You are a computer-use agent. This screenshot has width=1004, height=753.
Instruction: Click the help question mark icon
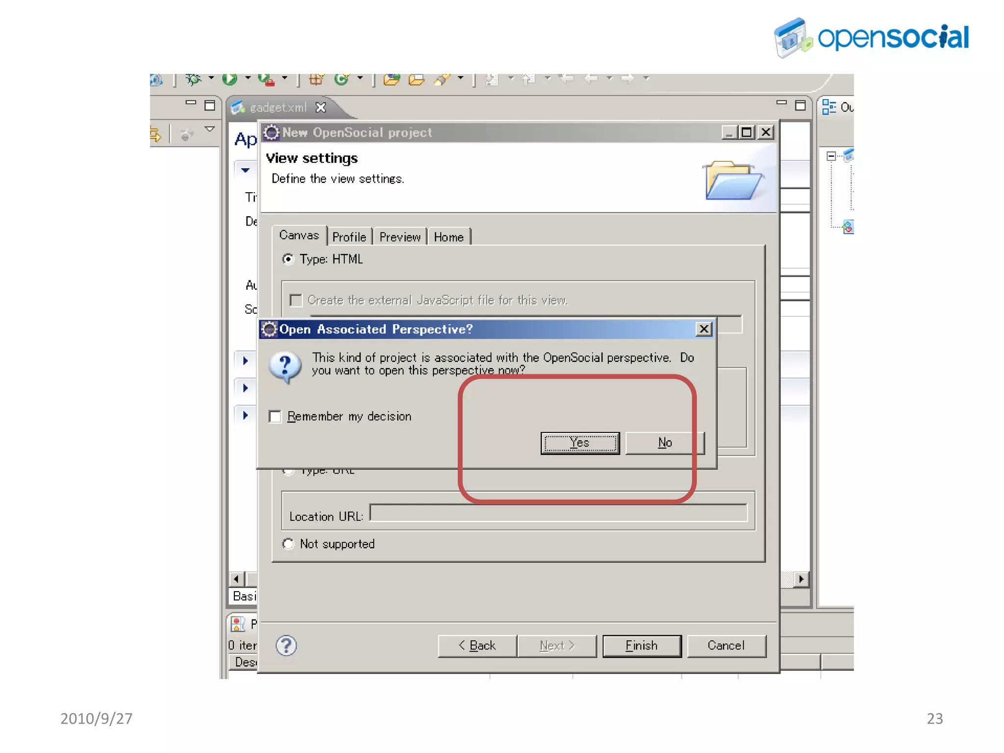pos(286,646)
